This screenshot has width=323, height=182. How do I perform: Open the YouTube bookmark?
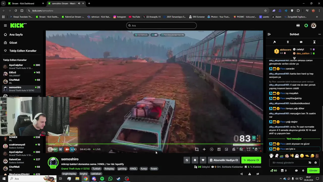[x=134, y=17]
